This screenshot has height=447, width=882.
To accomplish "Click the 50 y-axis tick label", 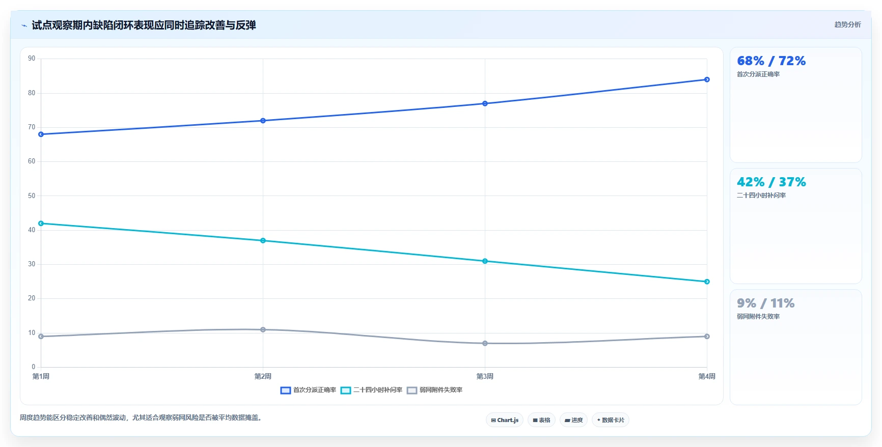I will pos(32,195).
